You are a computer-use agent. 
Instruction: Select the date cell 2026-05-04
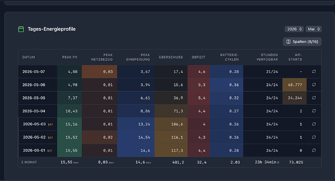34,111
